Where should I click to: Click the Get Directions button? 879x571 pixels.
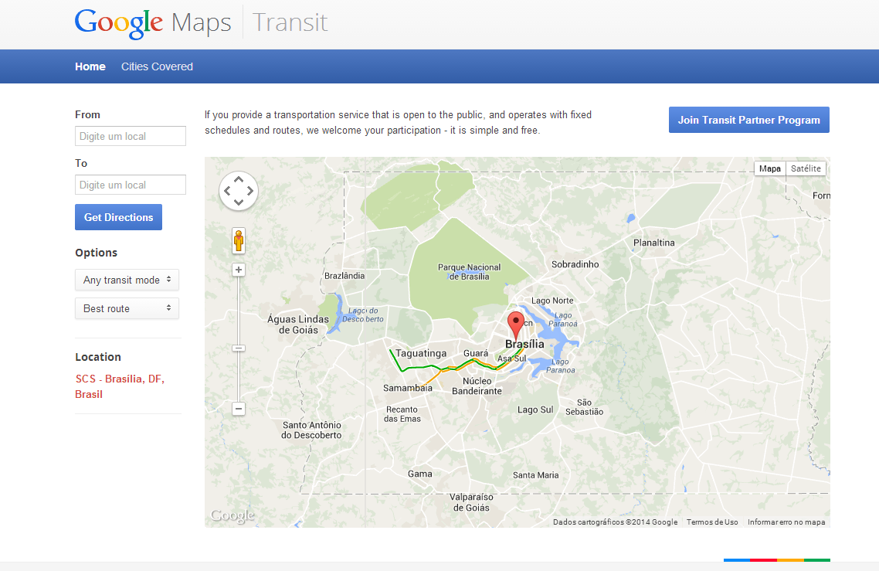[x=118, y=217]
